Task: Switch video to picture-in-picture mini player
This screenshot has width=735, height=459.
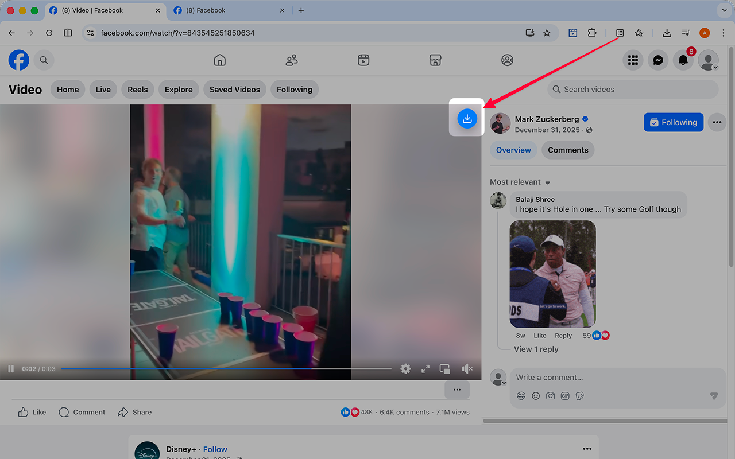Action: (x=445, y=369)
